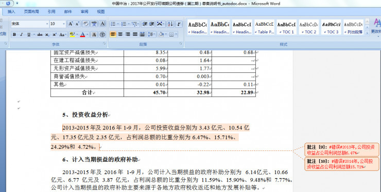Image resolution: width=381 pixels, height=192 pixels.
Task: Apply the TOC 2 style
Action: point(309,27)
